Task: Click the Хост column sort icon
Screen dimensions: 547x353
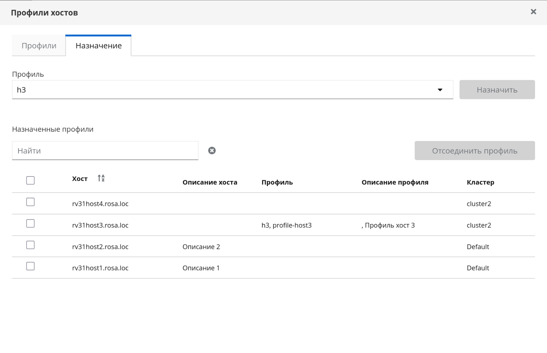Action: [101, 178]
